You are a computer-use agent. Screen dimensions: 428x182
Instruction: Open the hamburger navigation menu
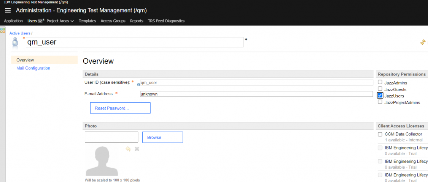tap(8, 11)
